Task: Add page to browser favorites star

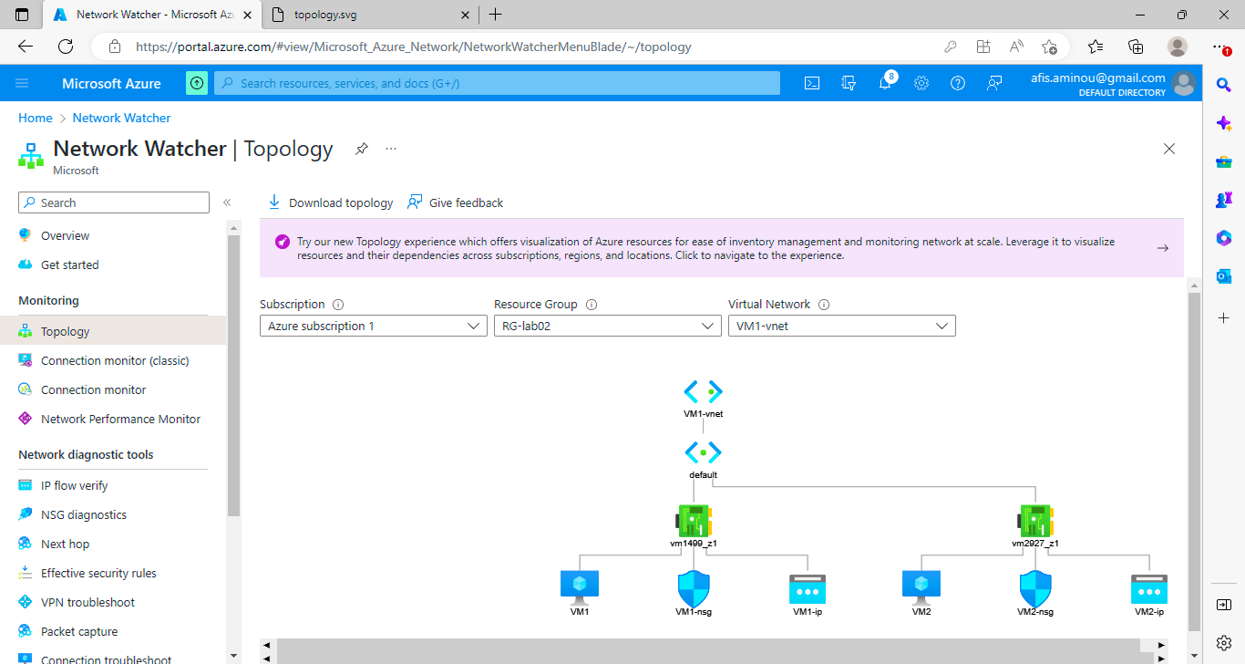Action: (x=1049, y=47)
